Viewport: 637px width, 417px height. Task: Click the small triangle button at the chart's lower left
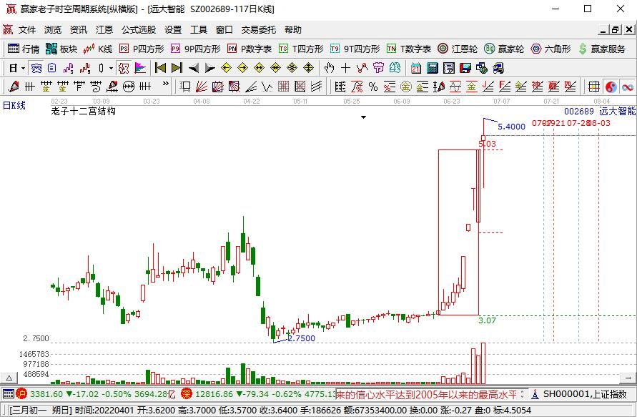click(9, 378)
